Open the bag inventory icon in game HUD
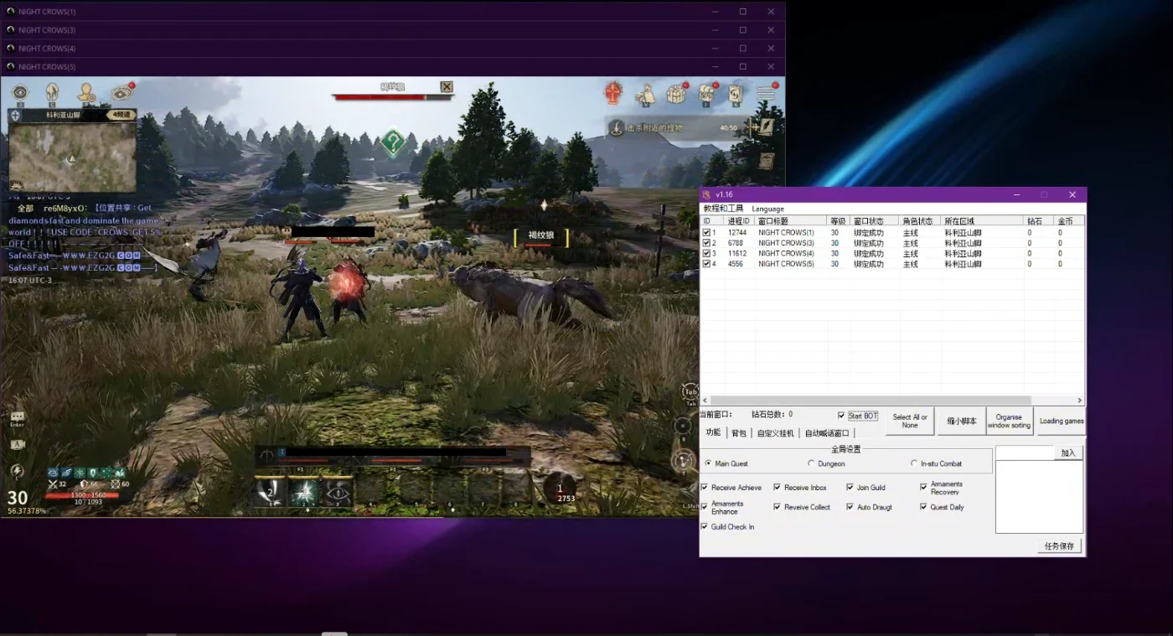Viewport: 1173px width, 636px height. tap(645, 94)
